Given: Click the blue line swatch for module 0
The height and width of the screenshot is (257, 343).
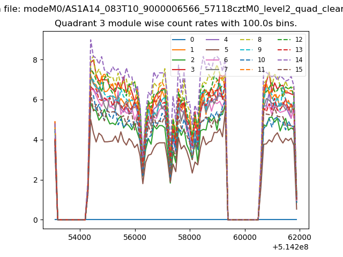Looking at the screenshot, I should (x=179, y=40).
